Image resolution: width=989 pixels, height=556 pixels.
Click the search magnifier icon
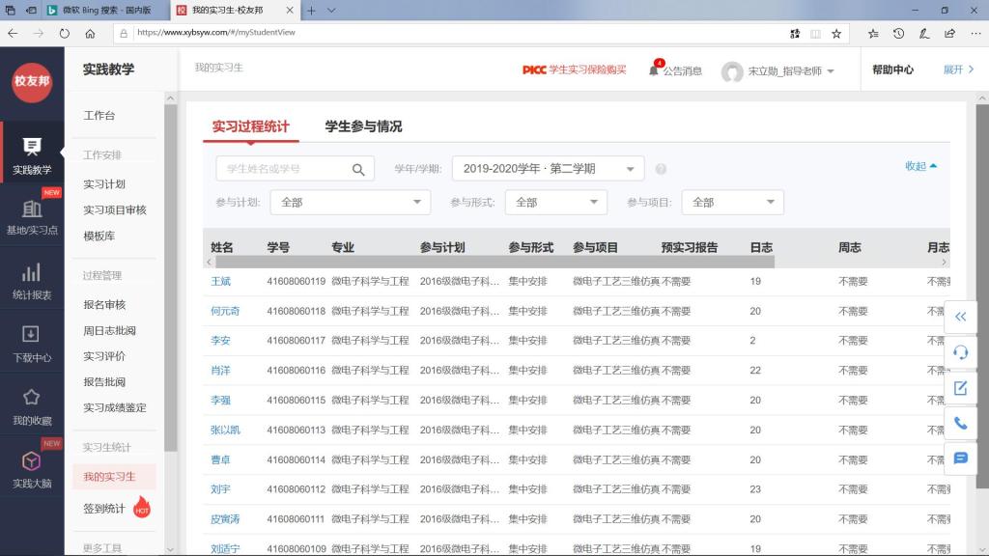(x=358, y=170)
